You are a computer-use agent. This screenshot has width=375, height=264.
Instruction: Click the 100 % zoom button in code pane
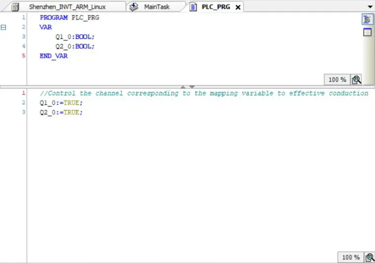350,257
